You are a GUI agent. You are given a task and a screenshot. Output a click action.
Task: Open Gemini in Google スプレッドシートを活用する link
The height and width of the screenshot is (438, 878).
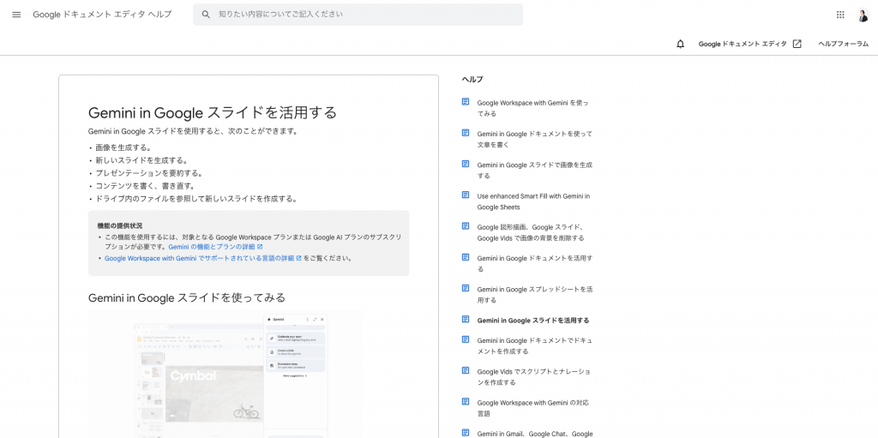pos(535,295)
